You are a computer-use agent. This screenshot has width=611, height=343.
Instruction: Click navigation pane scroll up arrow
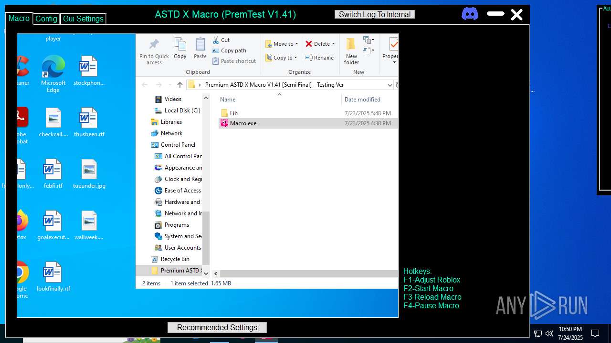pyautogui.click(x=206, y=98)
